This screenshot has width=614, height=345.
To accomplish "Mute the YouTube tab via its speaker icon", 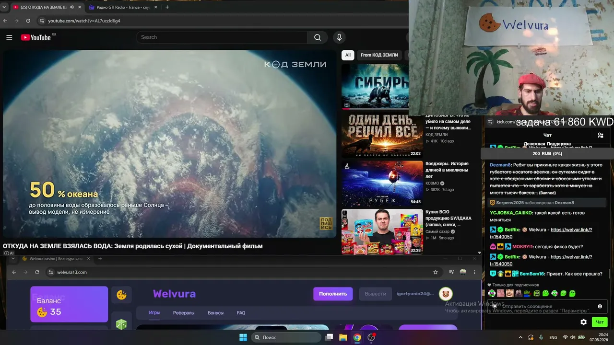I will pos(71,7).
